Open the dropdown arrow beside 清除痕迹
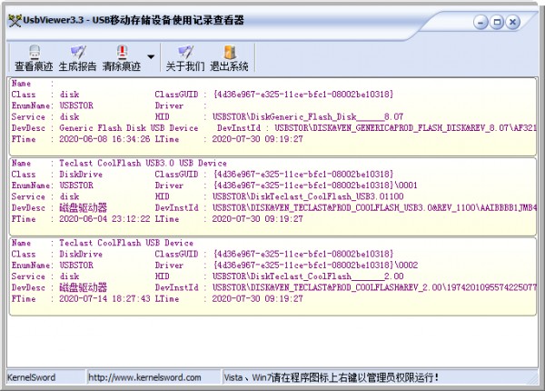Screen dimensions: 545x391 coord(151,56)
